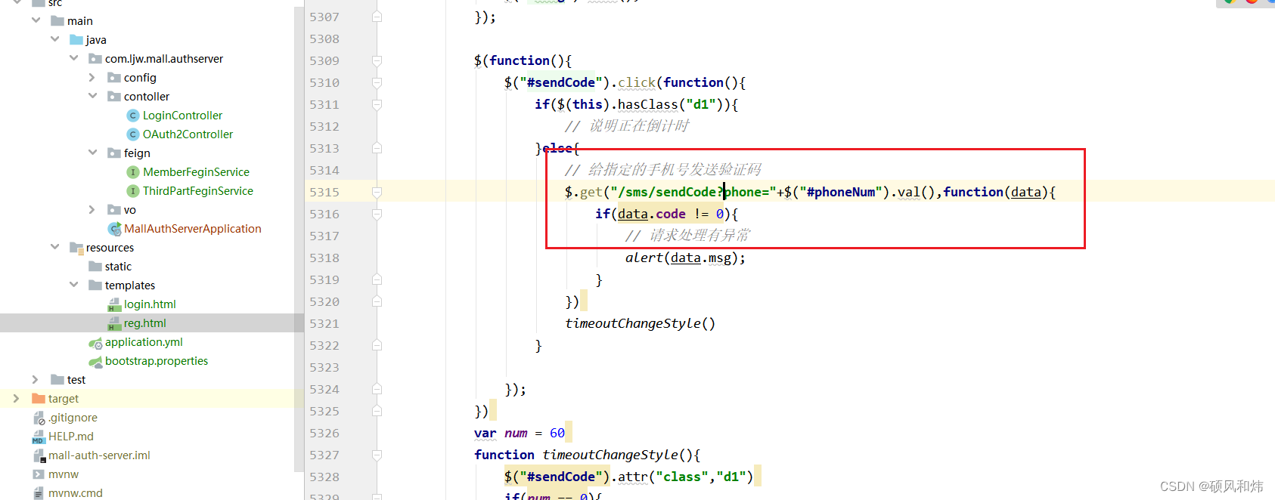Viewport: 1275px width, 500px height.
Task: Click the timeoutChangeStyle() call on line 5321
Action: (x=640, y=323)
